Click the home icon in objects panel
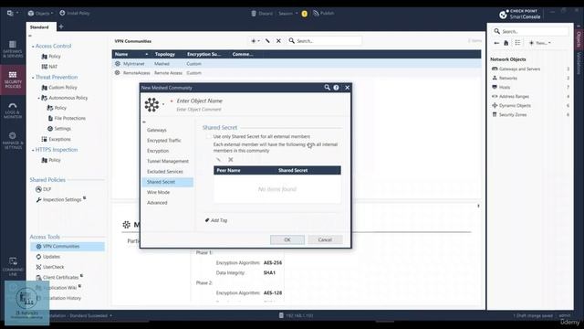The width and height of the screenshot is (584, 329). coord(506,43)
